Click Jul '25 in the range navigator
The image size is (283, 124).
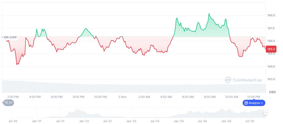[249, 121]
